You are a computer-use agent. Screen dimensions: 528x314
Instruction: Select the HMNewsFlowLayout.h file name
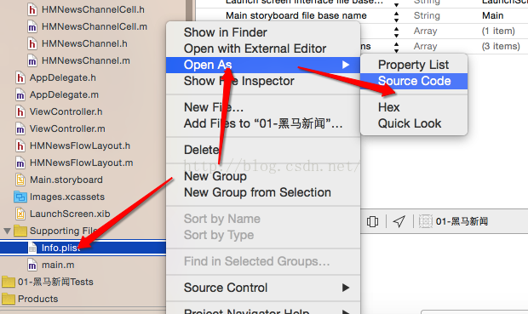(80, 146)
